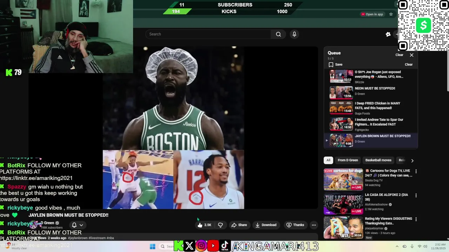449x252 pixels.
Task: Click the YouTube search magnifier button
Action: (278, 34)
